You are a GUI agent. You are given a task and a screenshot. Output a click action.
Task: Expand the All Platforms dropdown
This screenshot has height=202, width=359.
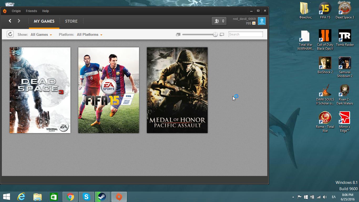click(x=89, y=34)
